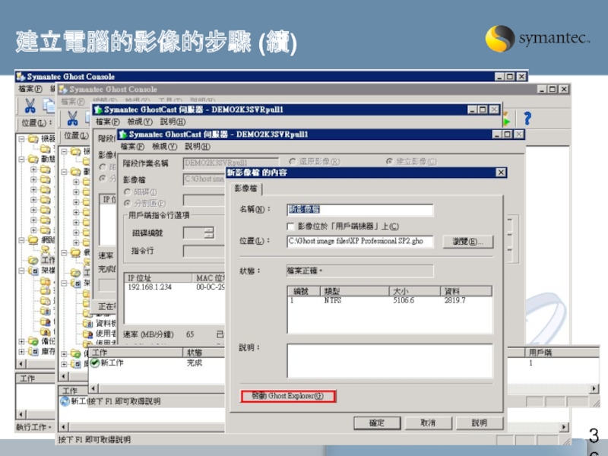The width and height of the screenshot is (608, 456).
Task: Collapse the 動態 node in rear console tree
Action: point(22,159)
